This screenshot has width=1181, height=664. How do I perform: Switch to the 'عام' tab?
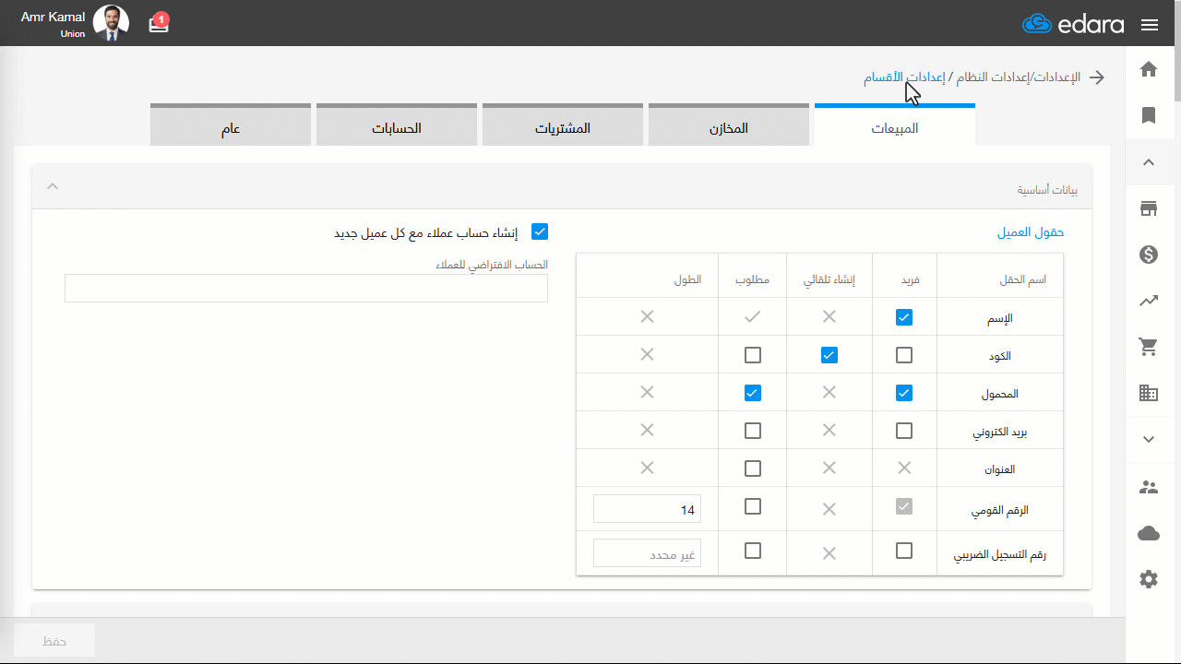[x=231, y=125]
